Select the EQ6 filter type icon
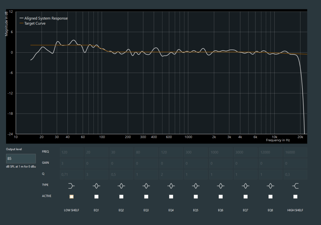The image size is (321, 225). click(220, 185)
